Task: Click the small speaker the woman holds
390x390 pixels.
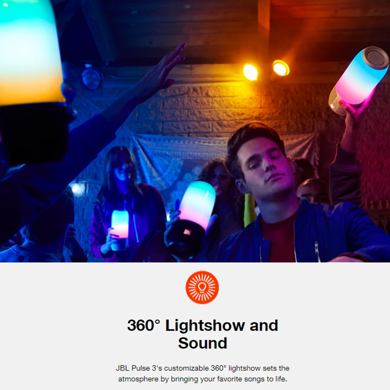Action: [x=119, y=230]
